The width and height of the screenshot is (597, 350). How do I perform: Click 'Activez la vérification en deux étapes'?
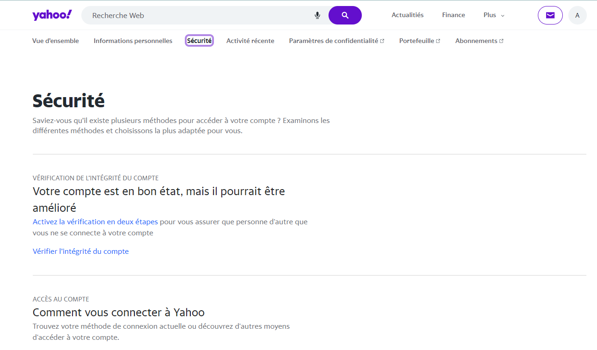click(x=95, y=222)
